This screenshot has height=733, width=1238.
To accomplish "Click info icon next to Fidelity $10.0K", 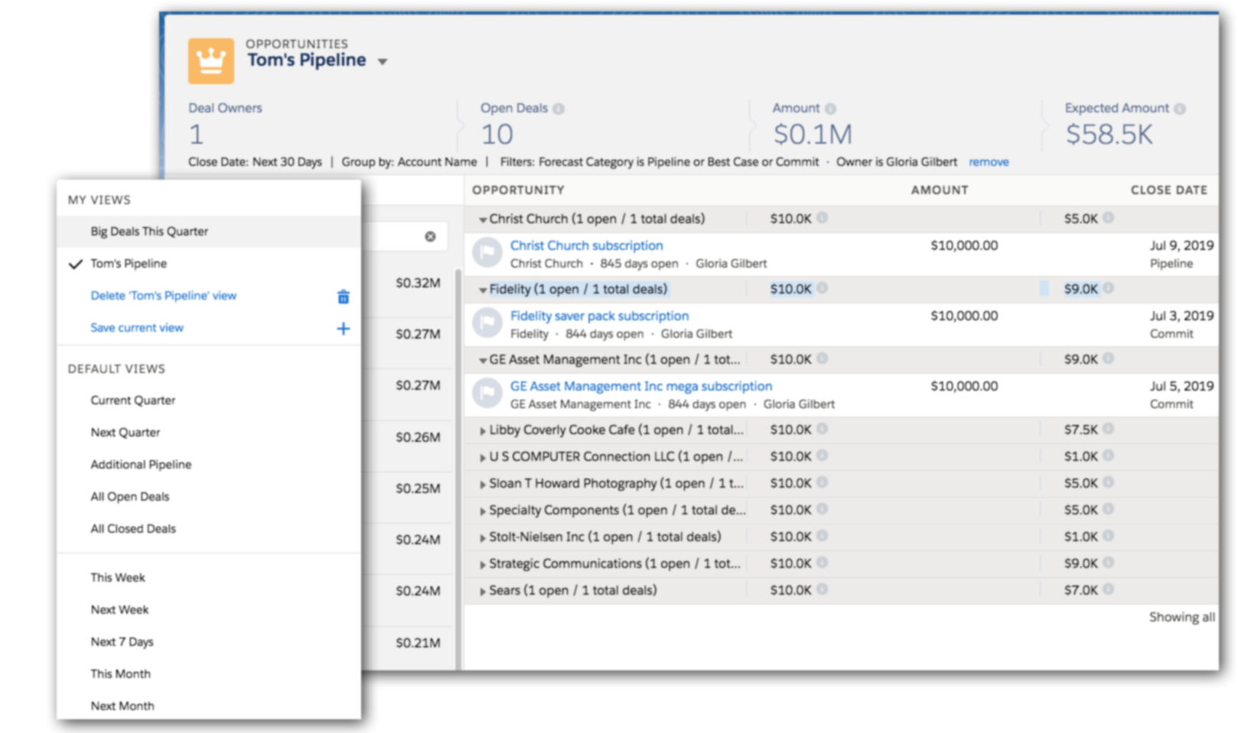I will point(822,288).
